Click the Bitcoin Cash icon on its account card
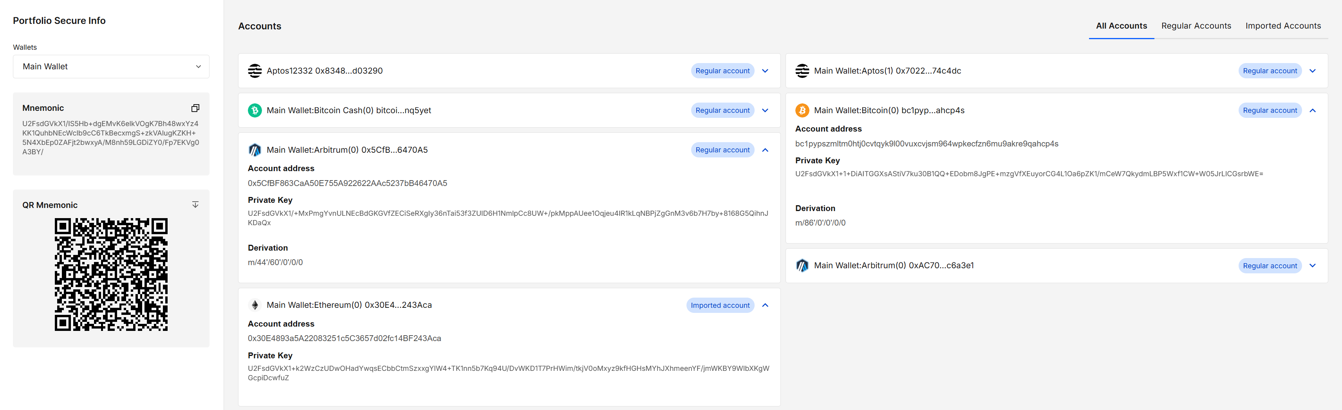Viewport: 1342px width, 410px height. click(255, 110)
